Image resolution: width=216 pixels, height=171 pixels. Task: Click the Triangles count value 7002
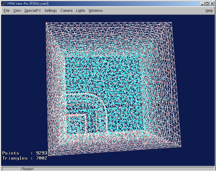coord(41,158)
